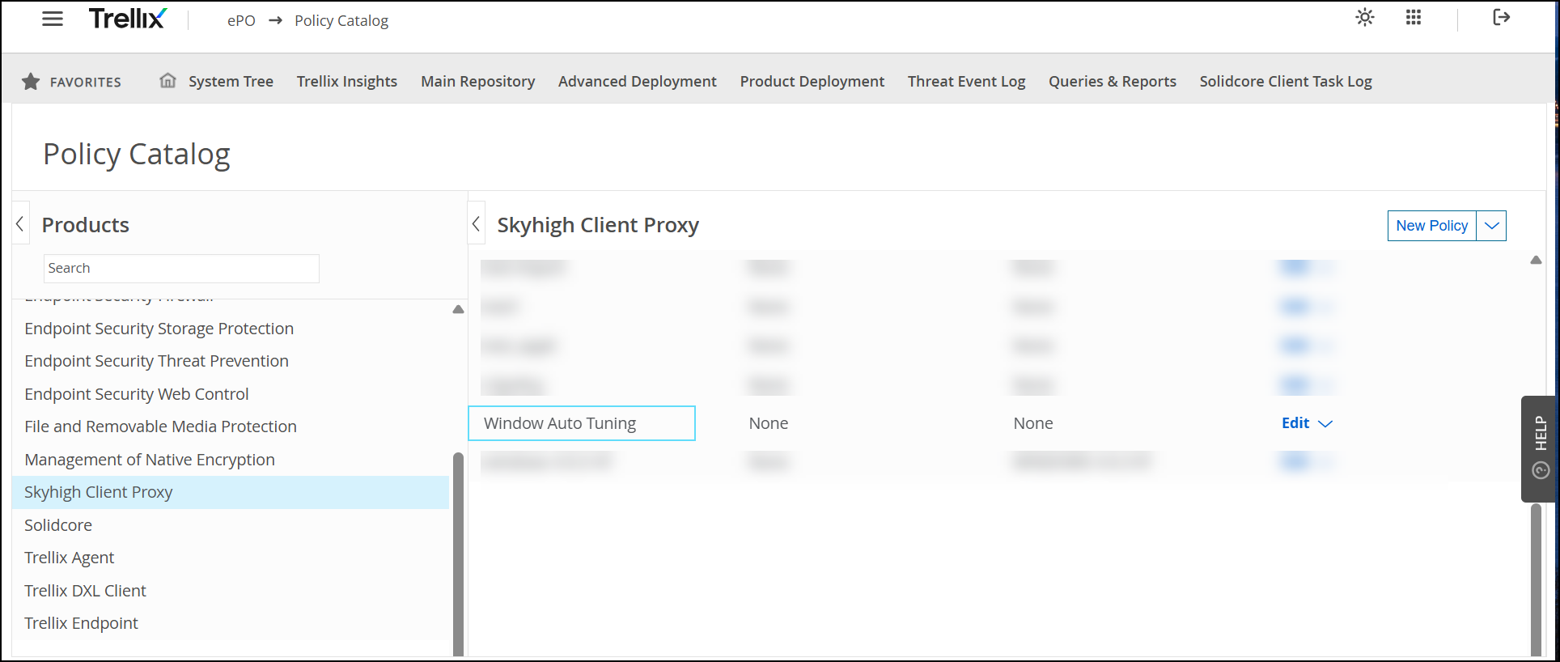Collapse the Products panel chevron
The width and height of the screenshot is (1560, 662).
pyautogui.click(x=20, y=223)
